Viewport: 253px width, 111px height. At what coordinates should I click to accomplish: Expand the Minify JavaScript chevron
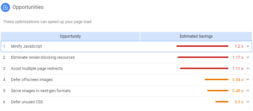pos(248,46)
